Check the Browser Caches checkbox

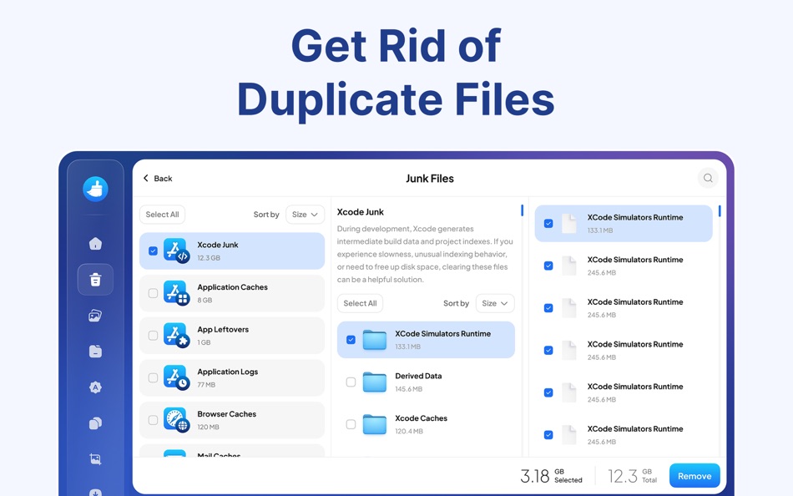[153, 420]
